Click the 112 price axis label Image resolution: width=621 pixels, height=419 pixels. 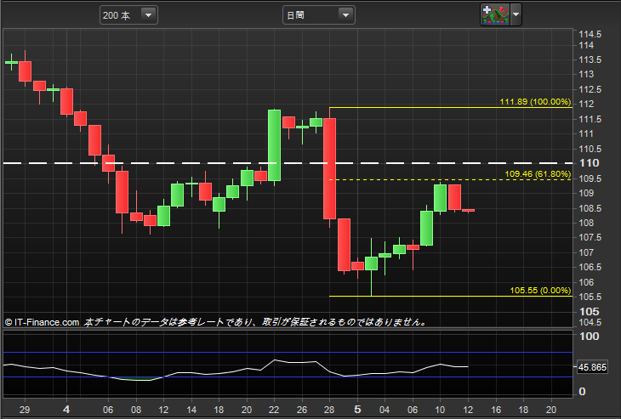(586, 104)
